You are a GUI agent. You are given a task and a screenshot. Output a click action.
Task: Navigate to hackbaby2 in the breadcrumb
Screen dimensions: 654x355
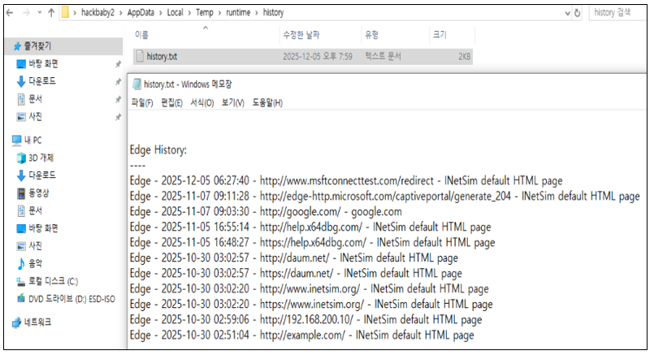(x=97, y=12)
